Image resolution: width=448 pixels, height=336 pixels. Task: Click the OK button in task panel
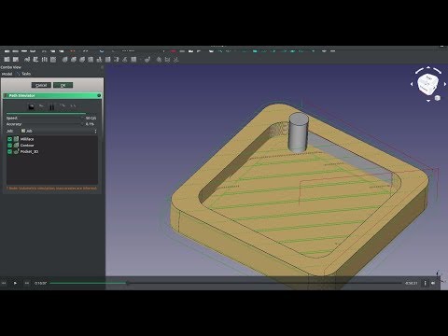coord(63,85)
